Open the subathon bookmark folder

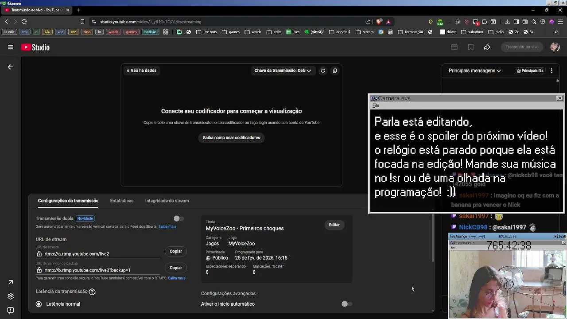[472, 32]
